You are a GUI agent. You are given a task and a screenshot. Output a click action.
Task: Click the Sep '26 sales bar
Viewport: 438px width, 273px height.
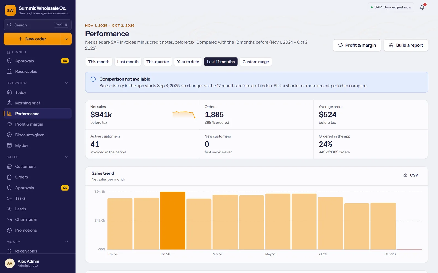click(x=383, y=226)
